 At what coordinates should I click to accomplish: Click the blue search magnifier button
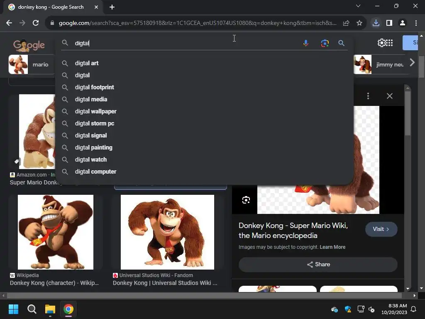341,43
